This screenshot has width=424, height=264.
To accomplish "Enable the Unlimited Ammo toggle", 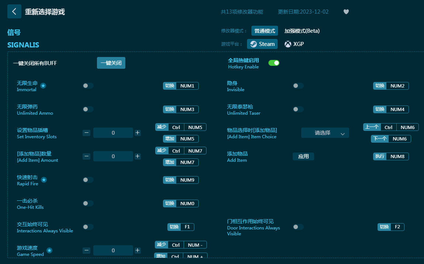I will point(88,109).
